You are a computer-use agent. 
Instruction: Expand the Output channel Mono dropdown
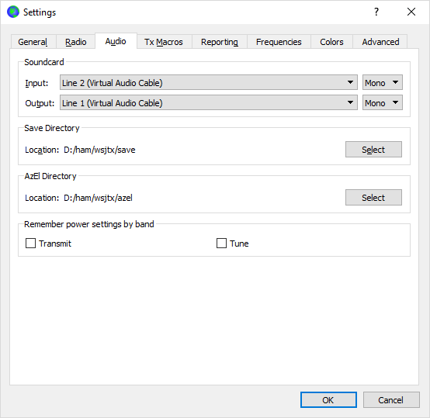pos(383,102)
